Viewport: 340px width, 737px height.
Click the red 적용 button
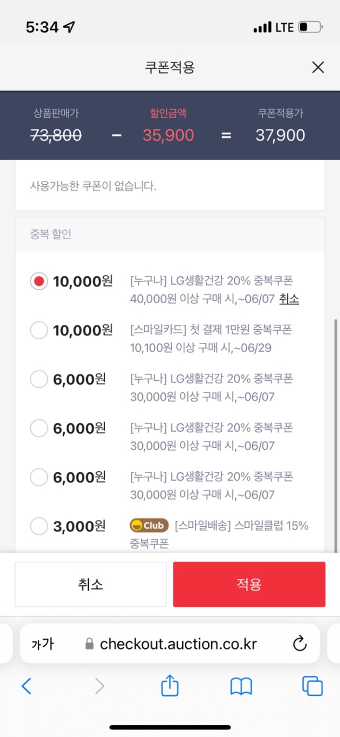[x=249, y=584]
